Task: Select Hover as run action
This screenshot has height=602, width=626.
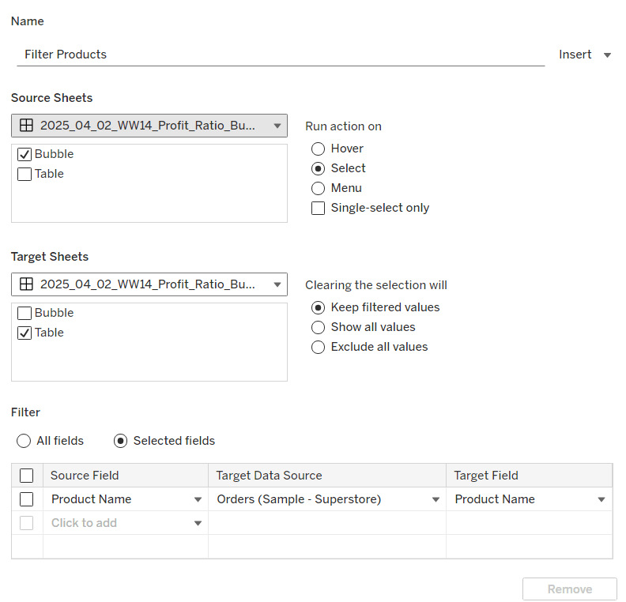Action: tap(319, 149)
